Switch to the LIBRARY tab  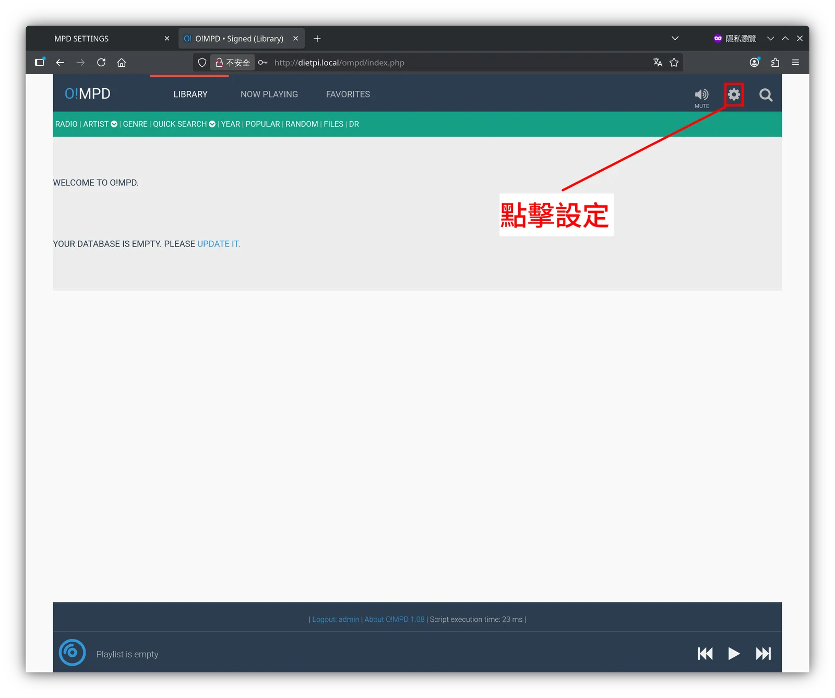pos(190,94)
